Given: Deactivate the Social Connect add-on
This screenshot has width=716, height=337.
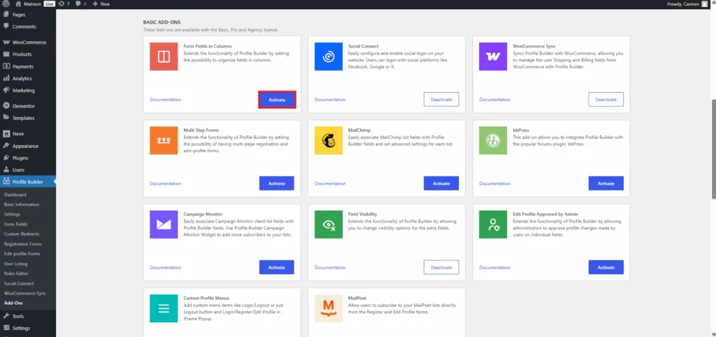Looking at the screenshot, I should [441, 99].
